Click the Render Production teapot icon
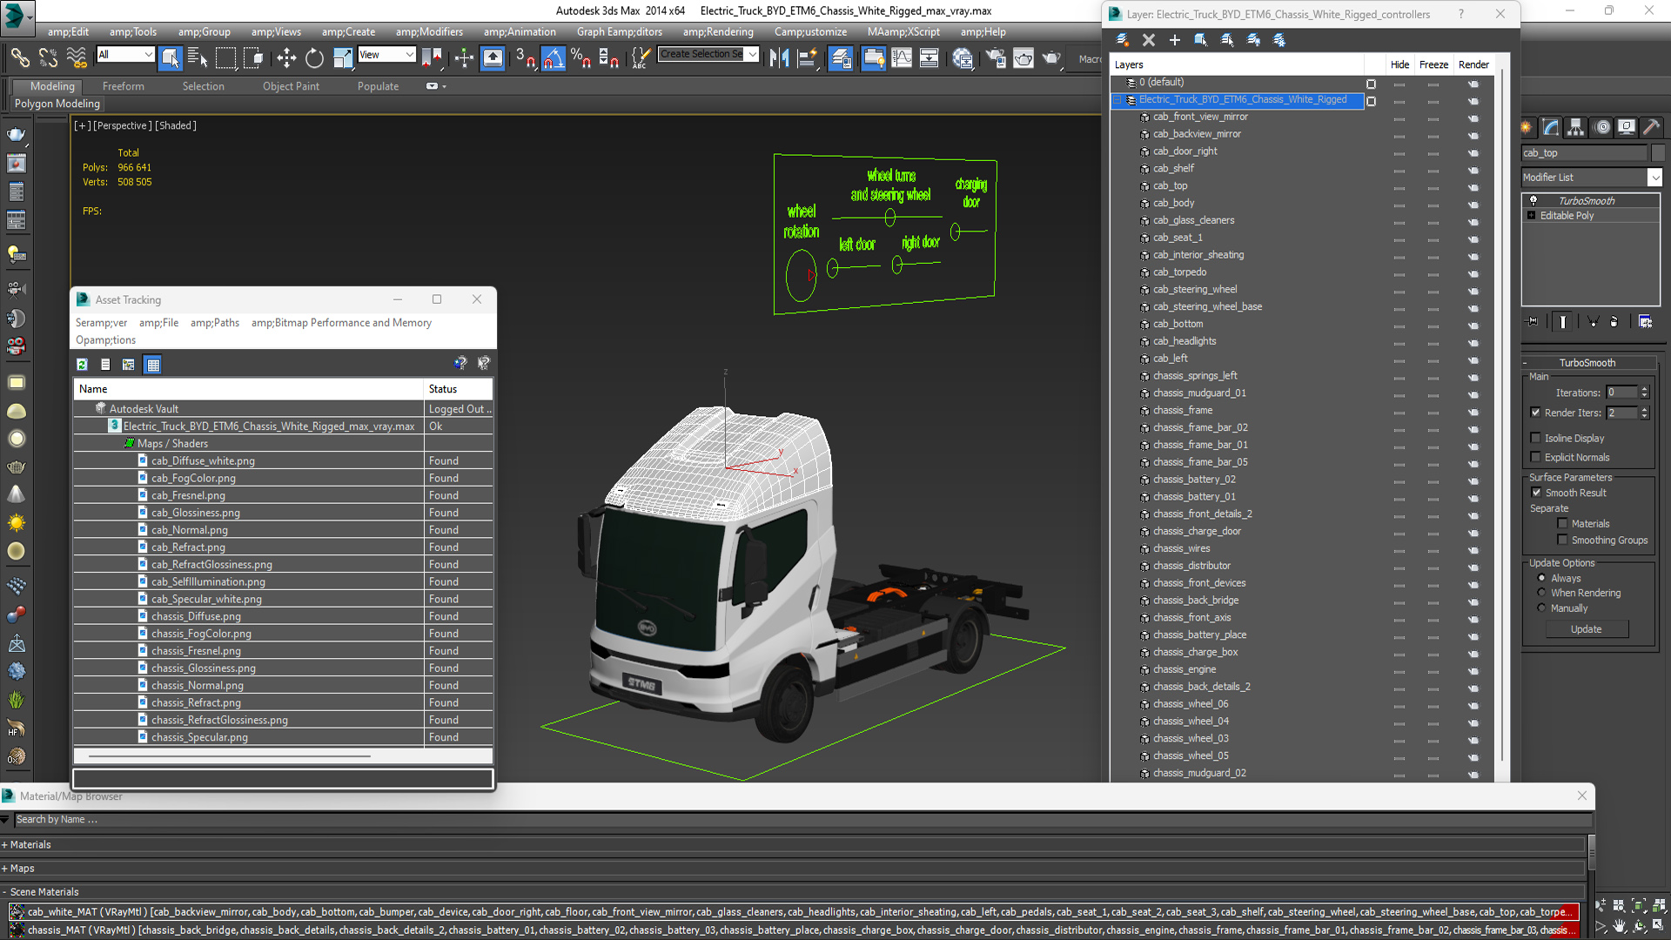Viewport: 1671px width, 940px height. click(x=1051, y=57)
